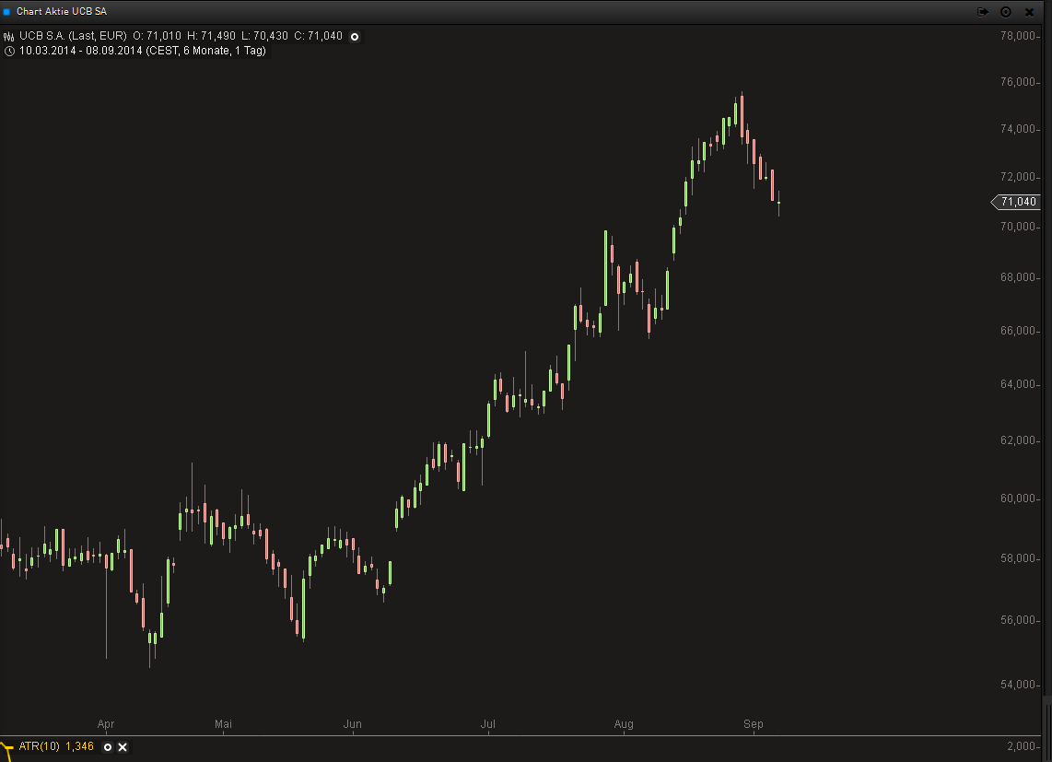The height and width of the screenshot is (762, 1052).
Task: Remove the ATR(10) indicator with X
Action: point(123,746)
